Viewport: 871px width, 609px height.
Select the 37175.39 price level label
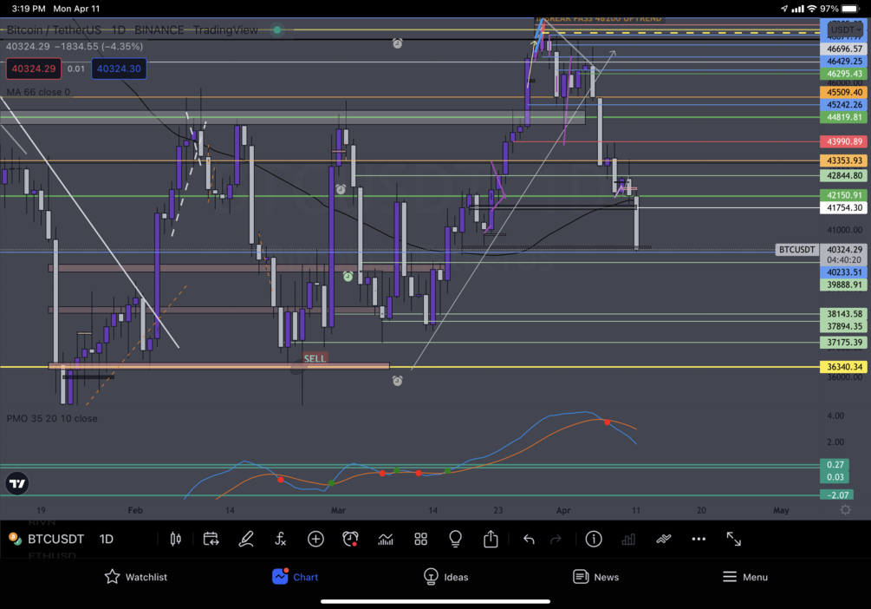tap(844, 342)
